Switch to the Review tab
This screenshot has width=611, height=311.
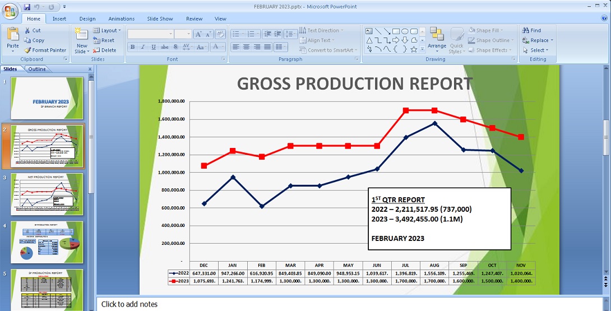tap(194, 18)
